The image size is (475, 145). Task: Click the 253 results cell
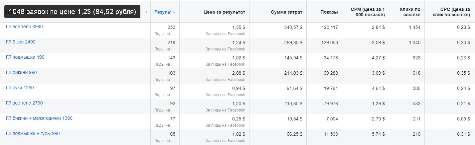[x=171, y=27]
